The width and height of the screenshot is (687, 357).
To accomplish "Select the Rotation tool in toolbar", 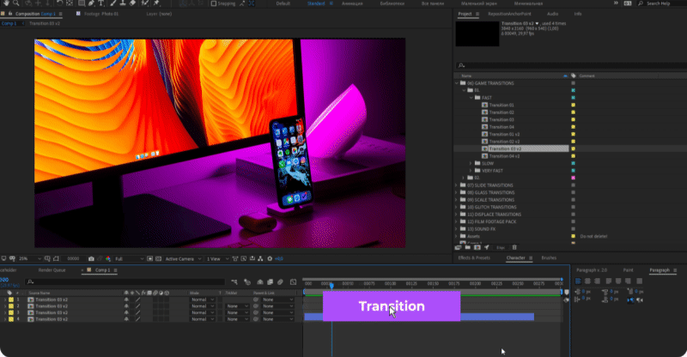I will click(x=59, y=3).
